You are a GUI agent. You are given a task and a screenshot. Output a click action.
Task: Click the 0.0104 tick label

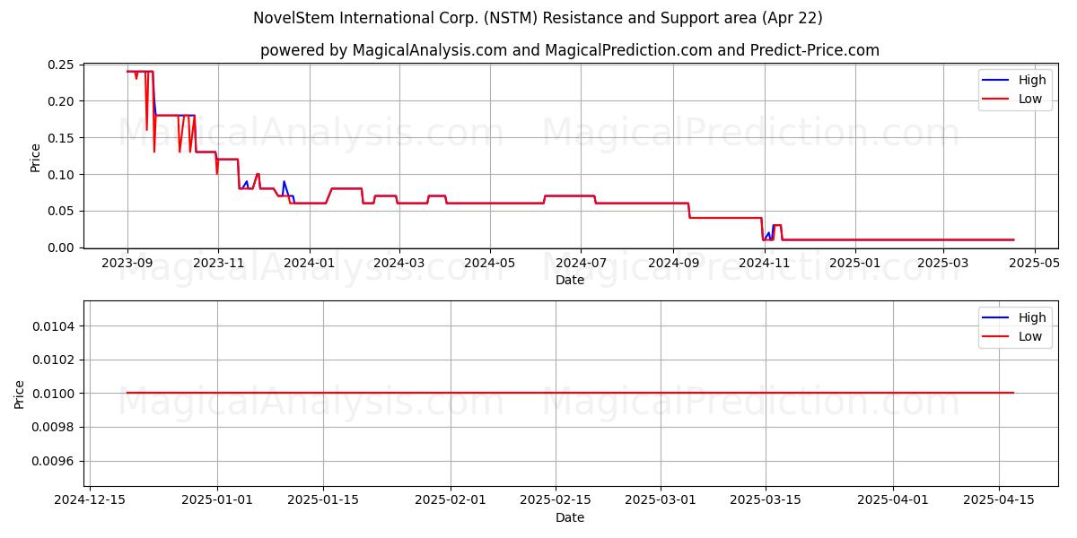pyautogui.click(x=53, y=325)
